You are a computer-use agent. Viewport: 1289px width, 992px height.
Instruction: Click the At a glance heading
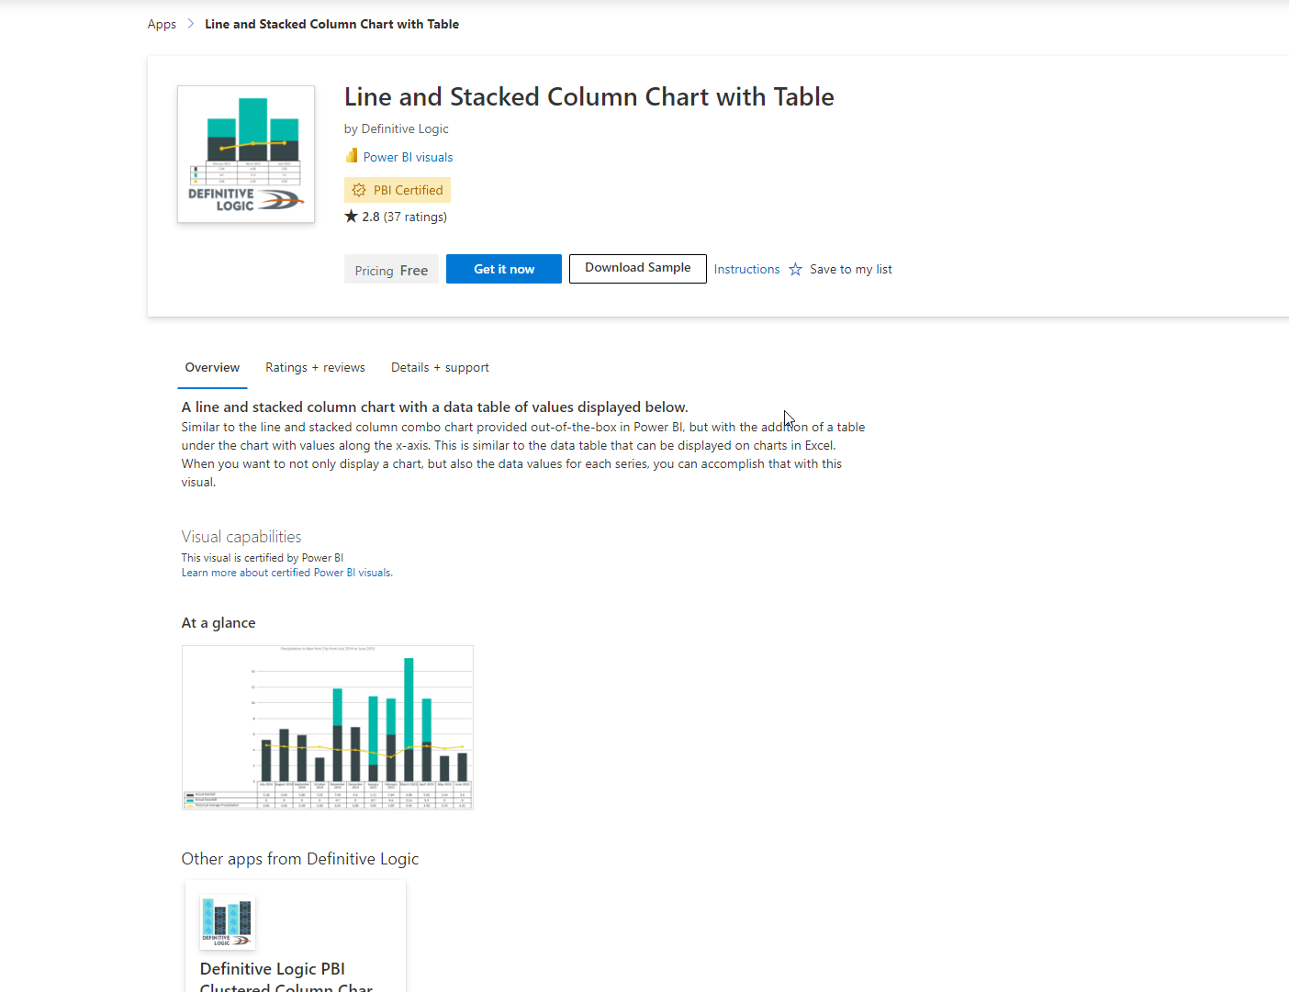tap(219, 623)
